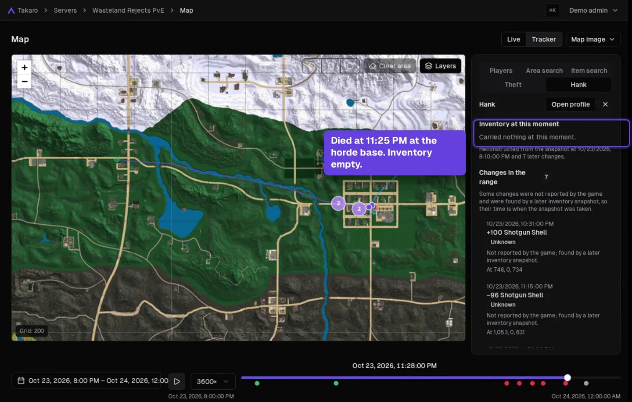
Task: Click the 'Changes in the range' heading
Action: click(x=502, y=177)
